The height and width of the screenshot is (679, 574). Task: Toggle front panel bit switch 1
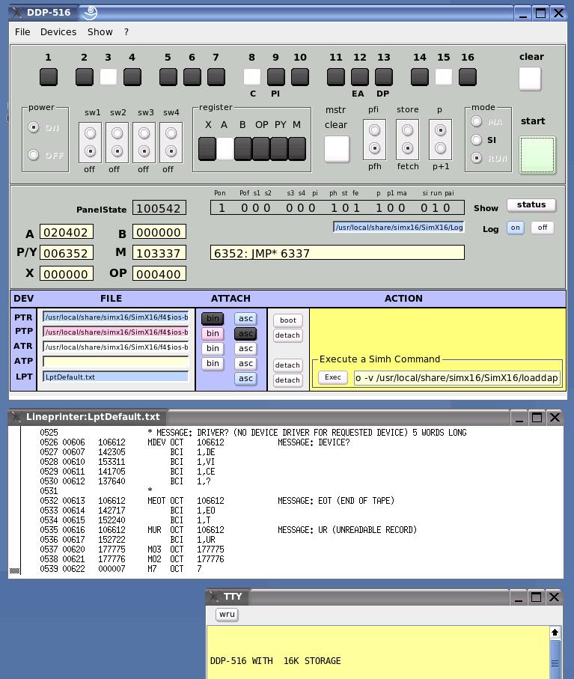[x=49, y=77]
